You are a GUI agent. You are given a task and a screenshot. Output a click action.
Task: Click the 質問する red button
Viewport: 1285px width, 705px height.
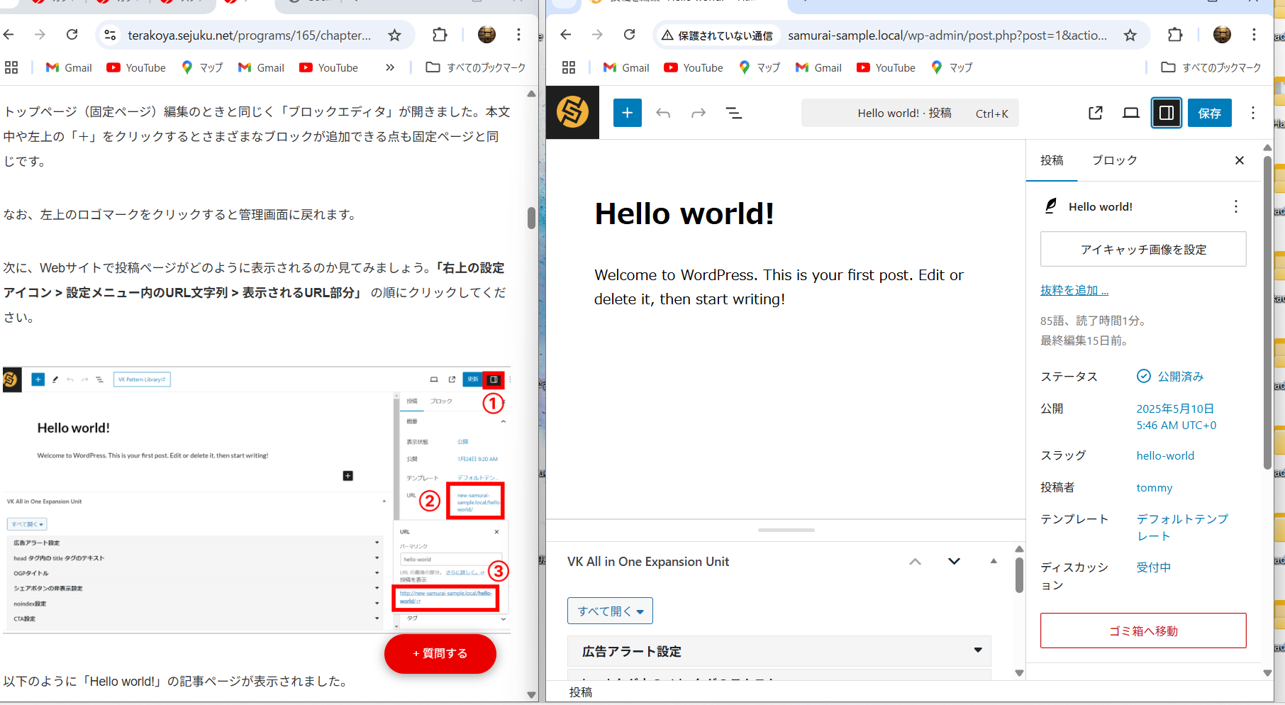point(440,653)
